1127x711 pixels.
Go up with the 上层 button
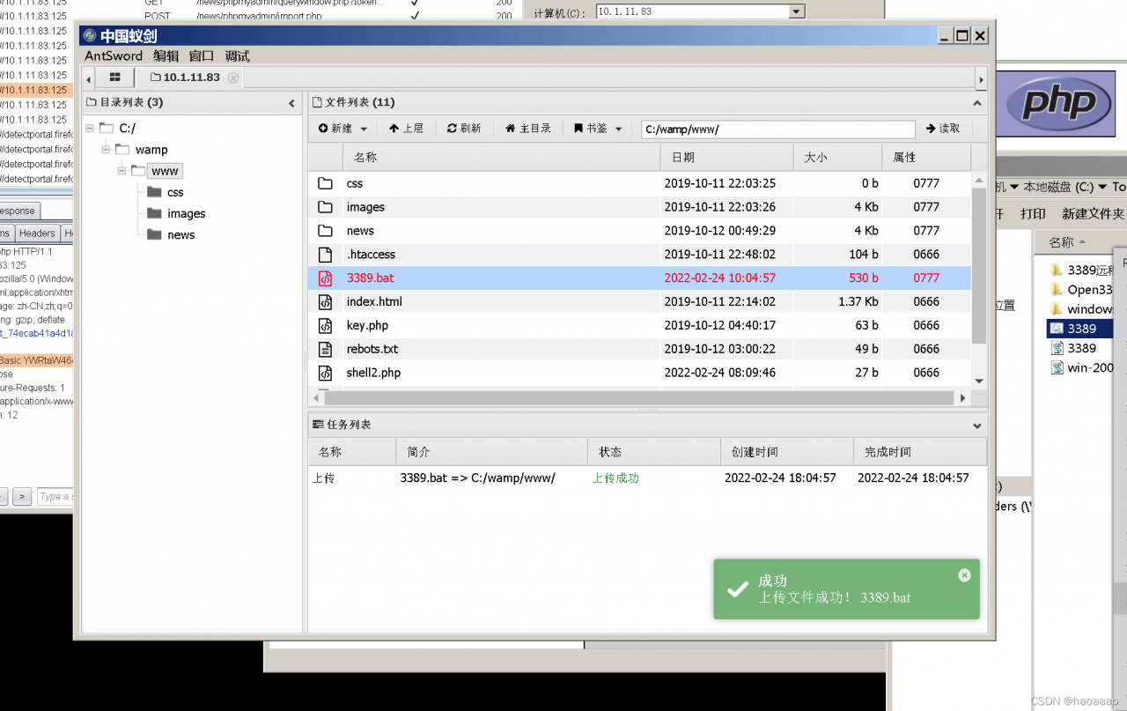coord(406,129)
